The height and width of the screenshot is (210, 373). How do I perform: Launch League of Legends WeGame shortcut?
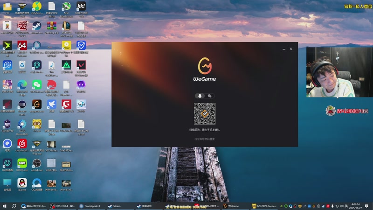[x=66, y=29]
